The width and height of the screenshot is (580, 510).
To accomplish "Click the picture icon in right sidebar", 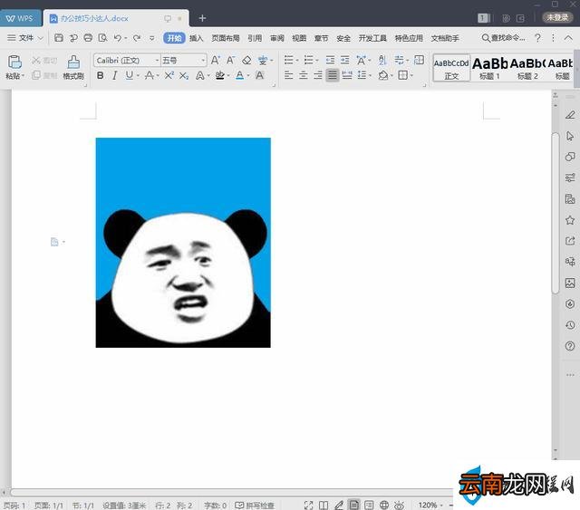I will pos(570,284).
